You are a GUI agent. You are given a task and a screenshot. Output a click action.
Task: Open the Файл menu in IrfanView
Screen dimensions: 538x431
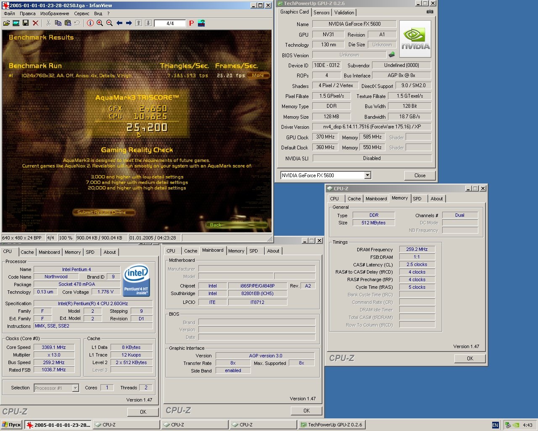(9, 13)
